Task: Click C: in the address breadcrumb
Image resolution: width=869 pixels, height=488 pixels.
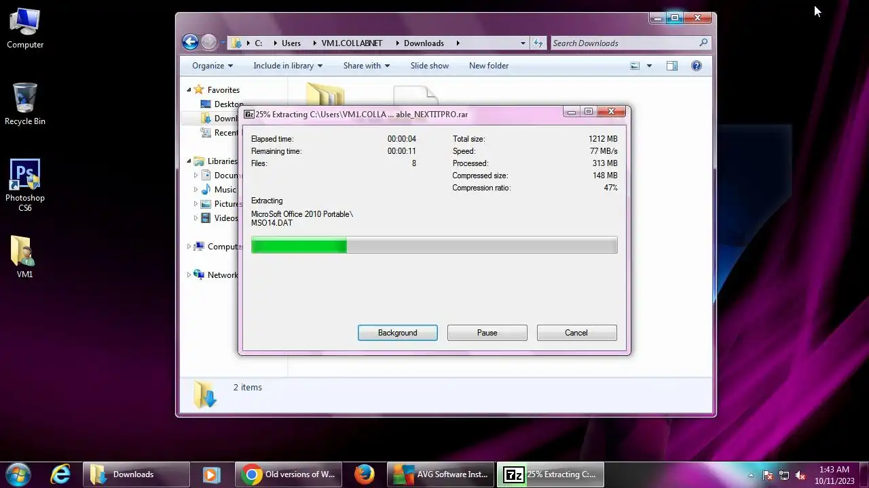Action: (x=258, y=43)
